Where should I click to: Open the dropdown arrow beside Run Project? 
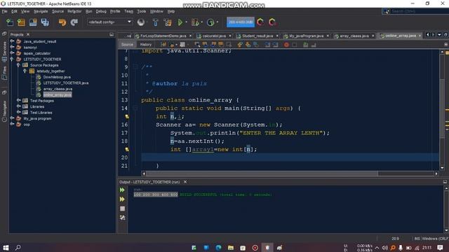(x=187, y=22)
